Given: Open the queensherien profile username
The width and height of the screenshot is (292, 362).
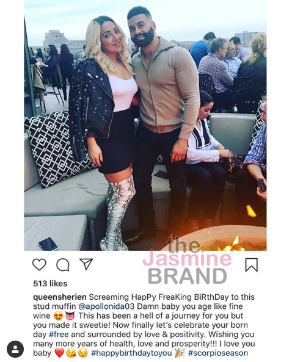Looking at the screenshot, I should click(60, 297).
